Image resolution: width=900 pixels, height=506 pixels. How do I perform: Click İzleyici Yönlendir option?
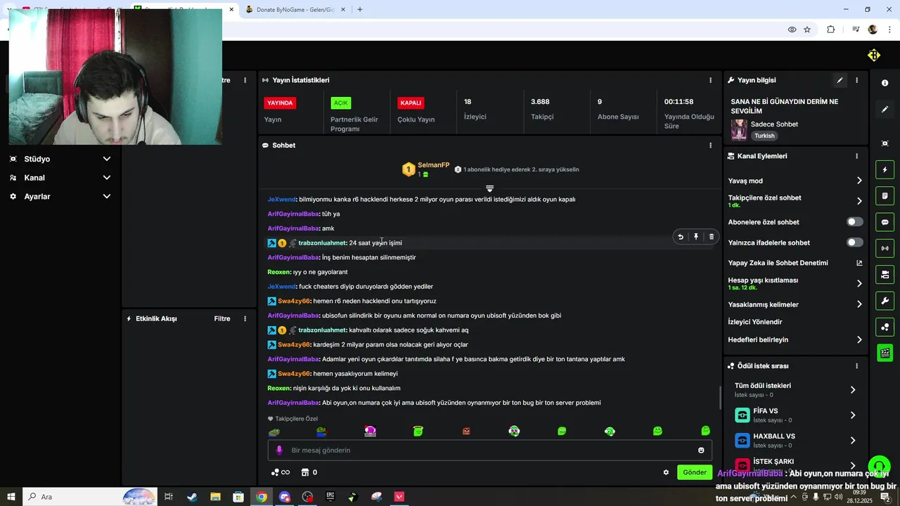click(x=755, y=322)
